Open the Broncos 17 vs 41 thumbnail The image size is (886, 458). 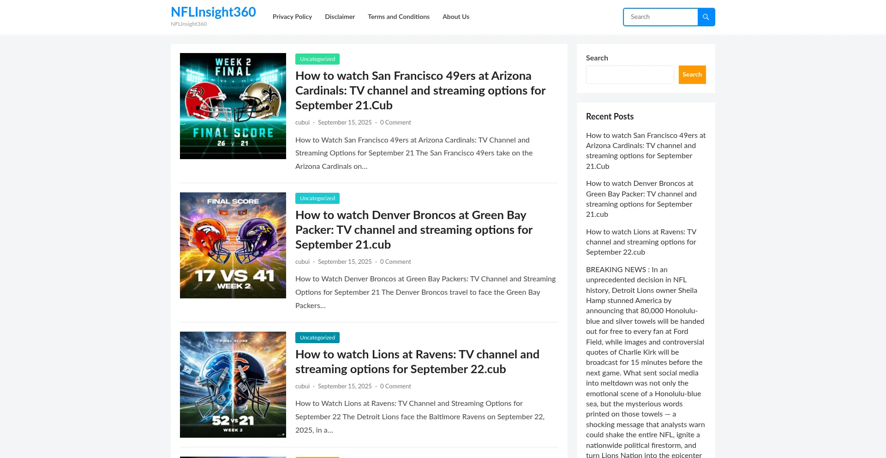click(x=233, y=245)
